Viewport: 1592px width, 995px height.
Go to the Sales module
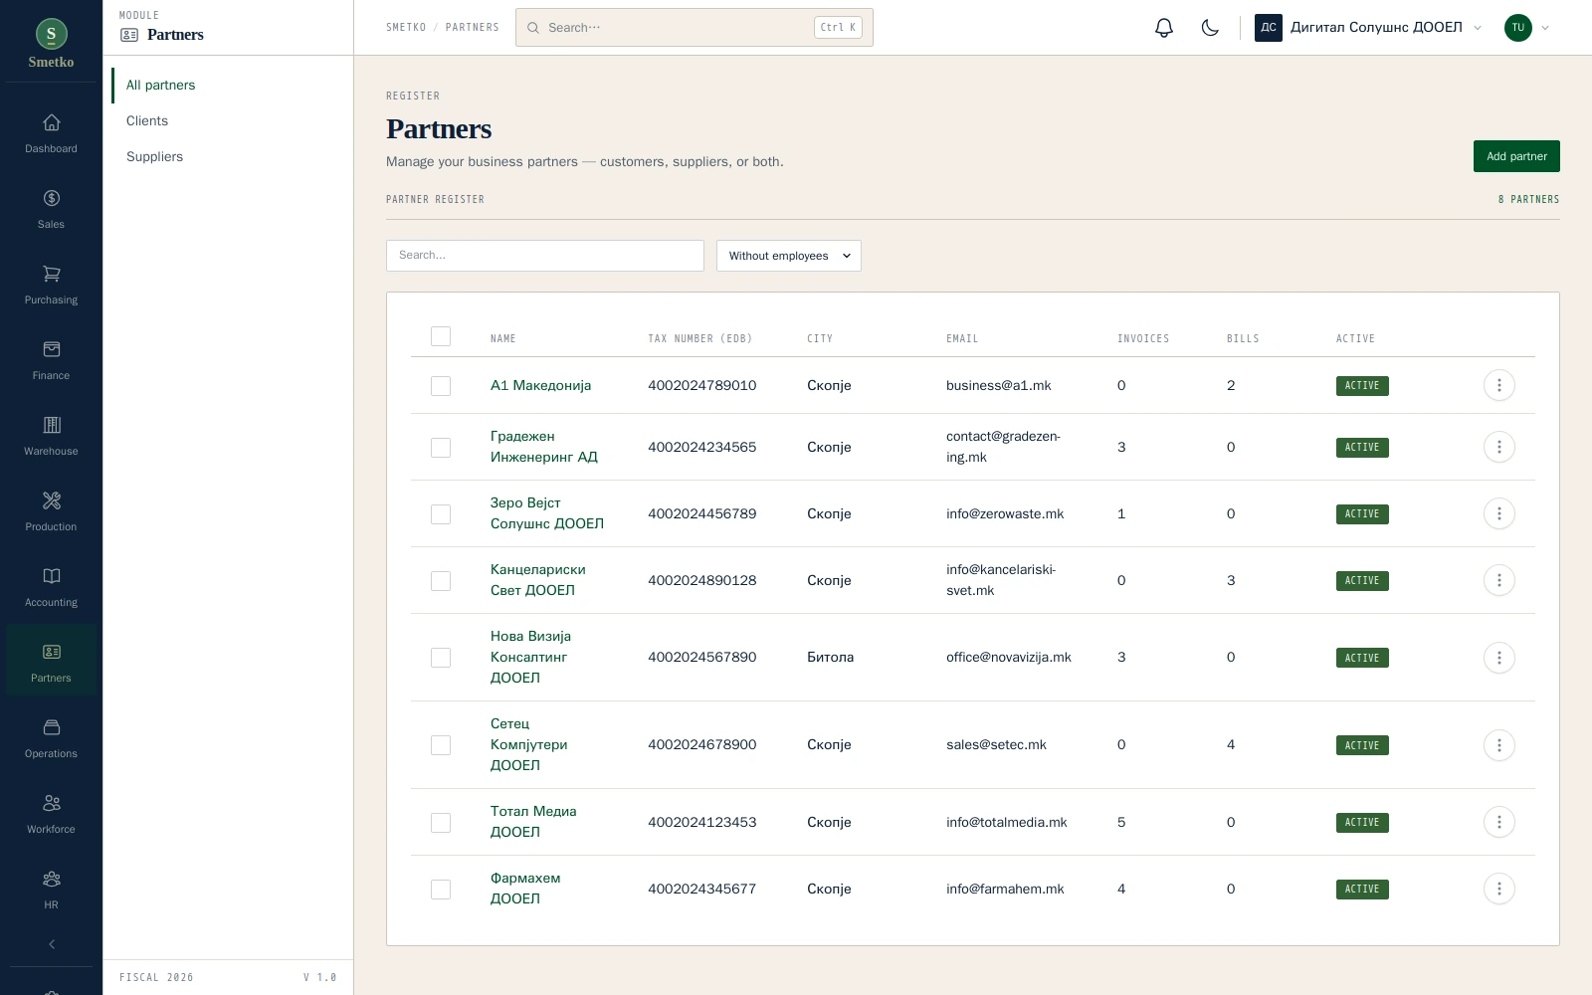[51, 210]
